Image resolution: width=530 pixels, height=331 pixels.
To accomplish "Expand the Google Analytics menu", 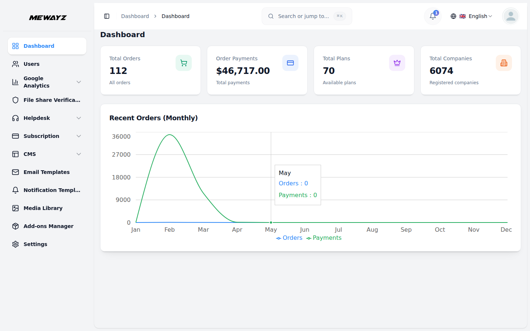I will point(47,82).
